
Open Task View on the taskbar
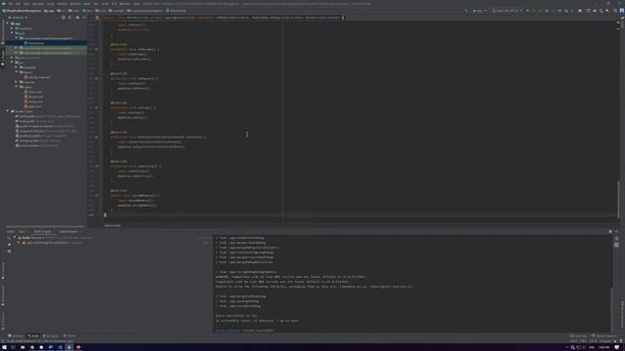pyautogui.click(x=13, y=347)
